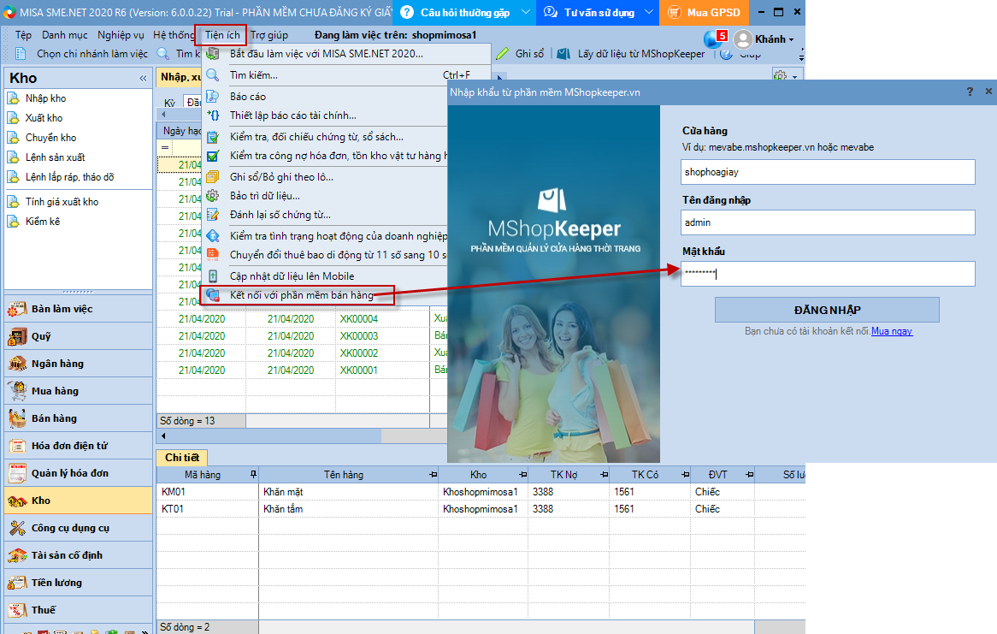This screenshot has height=634, width=997.
Task: Click the Tên hàng column pin icon
Action: click(x=433, y=474)
